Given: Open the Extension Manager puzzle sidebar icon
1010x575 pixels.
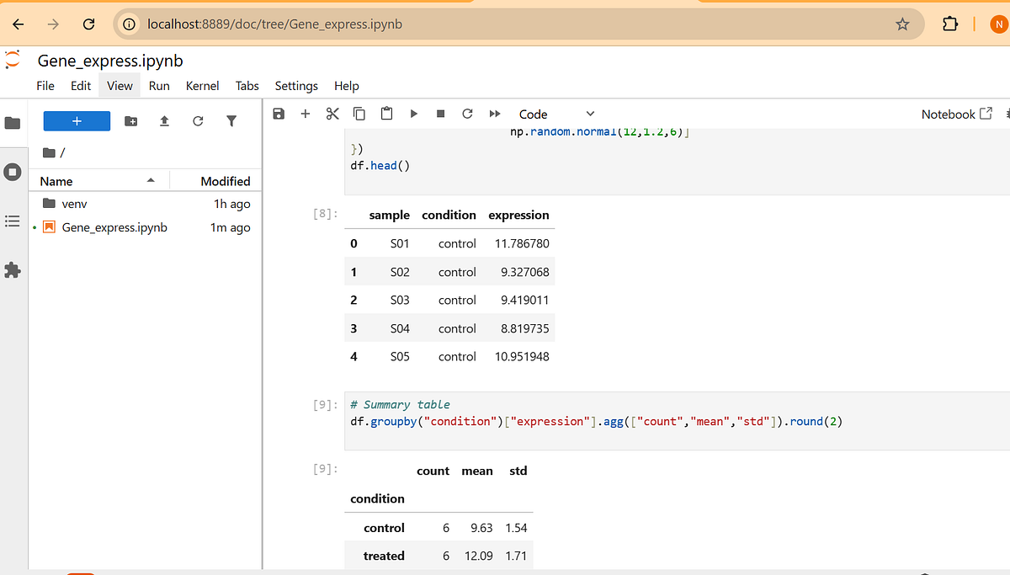Looking at the screenshot, I should tap(13, 270).
